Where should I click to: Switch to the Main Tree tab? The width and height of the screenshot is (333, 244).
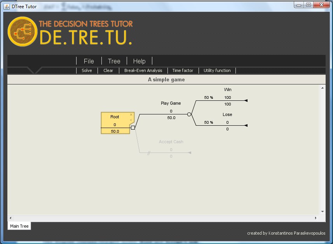pos(19,226)
